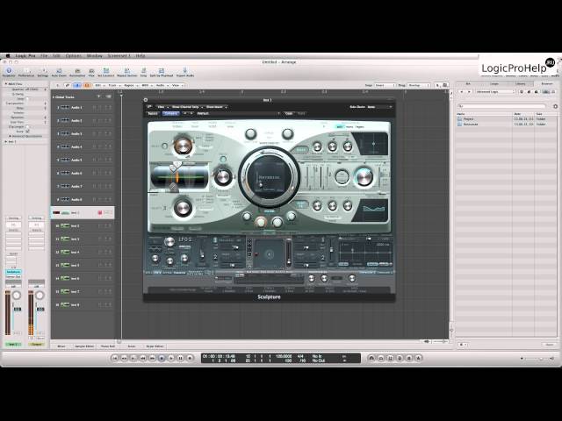Click the Auto Zoom toolbar icon

click(x=59, y=71)
